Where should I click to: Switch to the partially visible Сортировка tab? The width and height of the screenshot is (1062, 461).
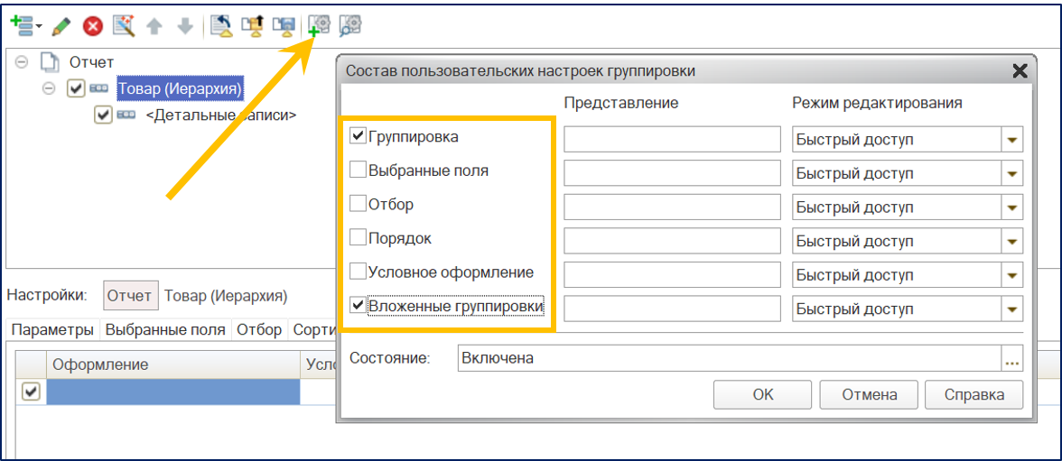pyautogui.click(x=313, y=329)
